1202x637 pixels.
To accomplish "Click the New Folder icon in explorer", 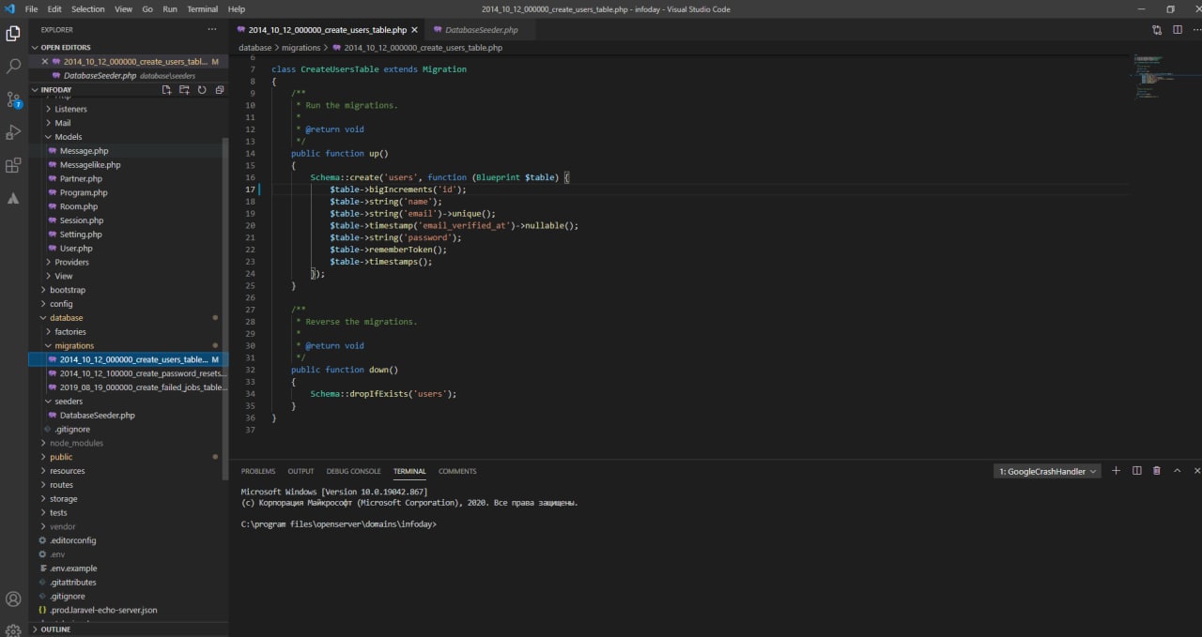I will pos(184,90).
